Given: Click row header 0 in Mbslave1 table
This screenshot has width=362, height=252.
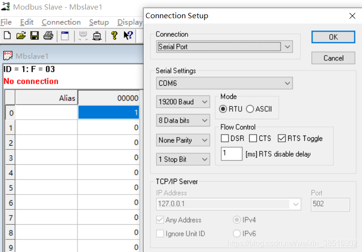Looking at the screenshot, I should (x=11, y=113).
